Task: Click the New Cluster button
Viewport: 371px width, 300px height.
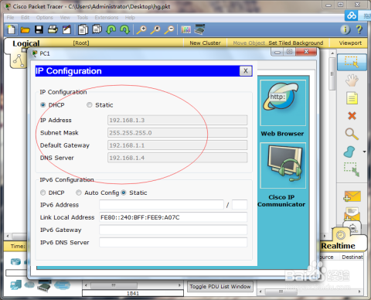Action: click(x=205, y=43)
